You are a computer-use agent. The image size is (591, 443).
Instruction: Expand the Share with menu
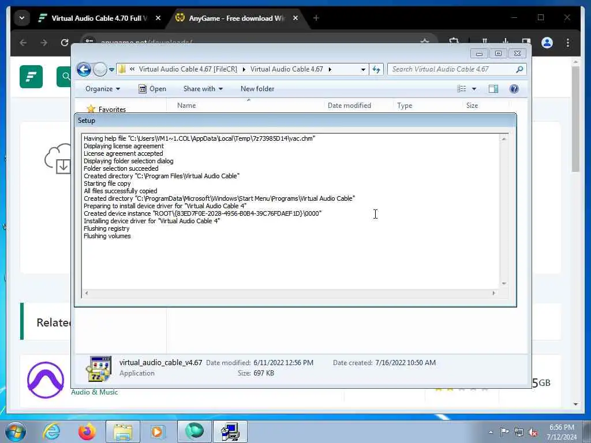pos(203,89)
